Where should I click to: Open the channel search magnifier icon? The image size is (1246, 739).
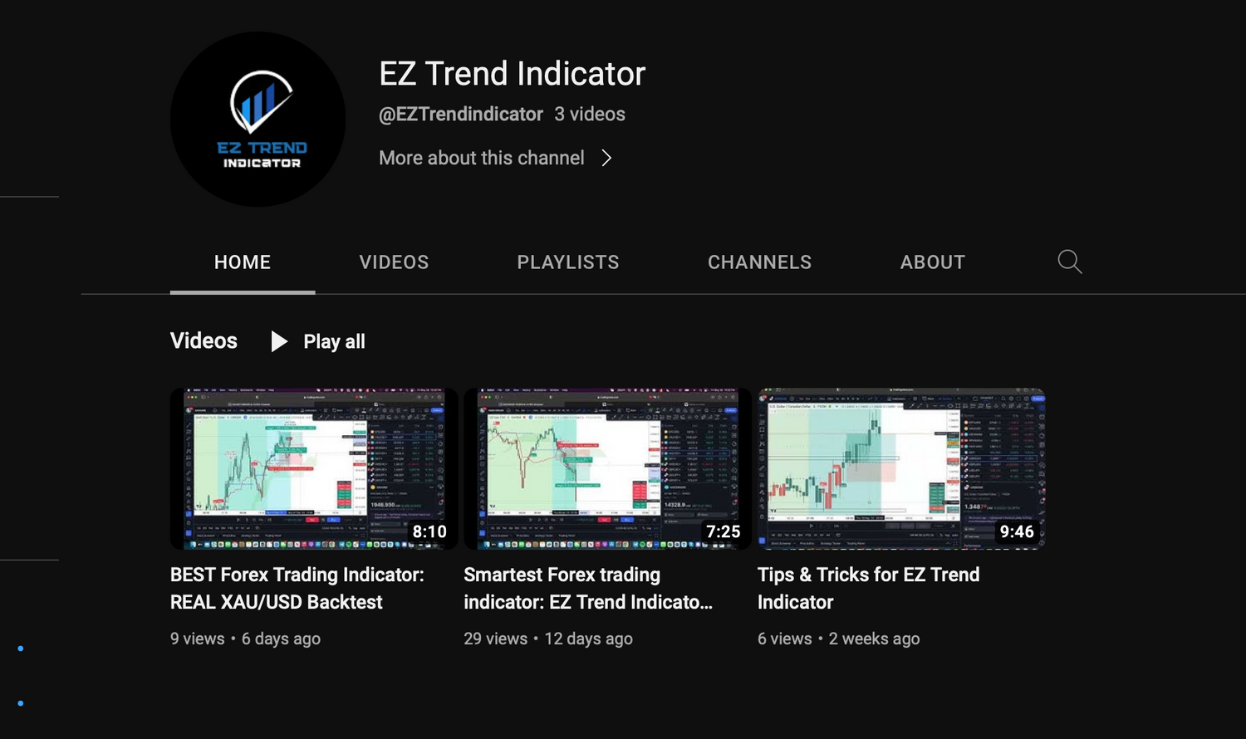(x=1070, y=262)
